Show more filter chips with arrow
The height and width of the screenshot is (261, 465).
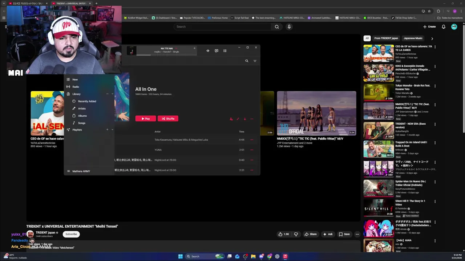point(432,38)
